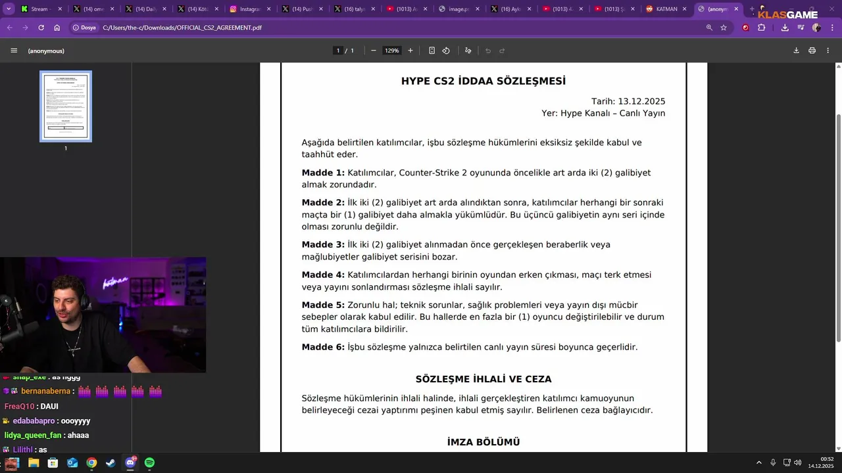The image size is (842, 473).
Task: Expand the system tray hidden icons
Action: click(x=758, y=462)
